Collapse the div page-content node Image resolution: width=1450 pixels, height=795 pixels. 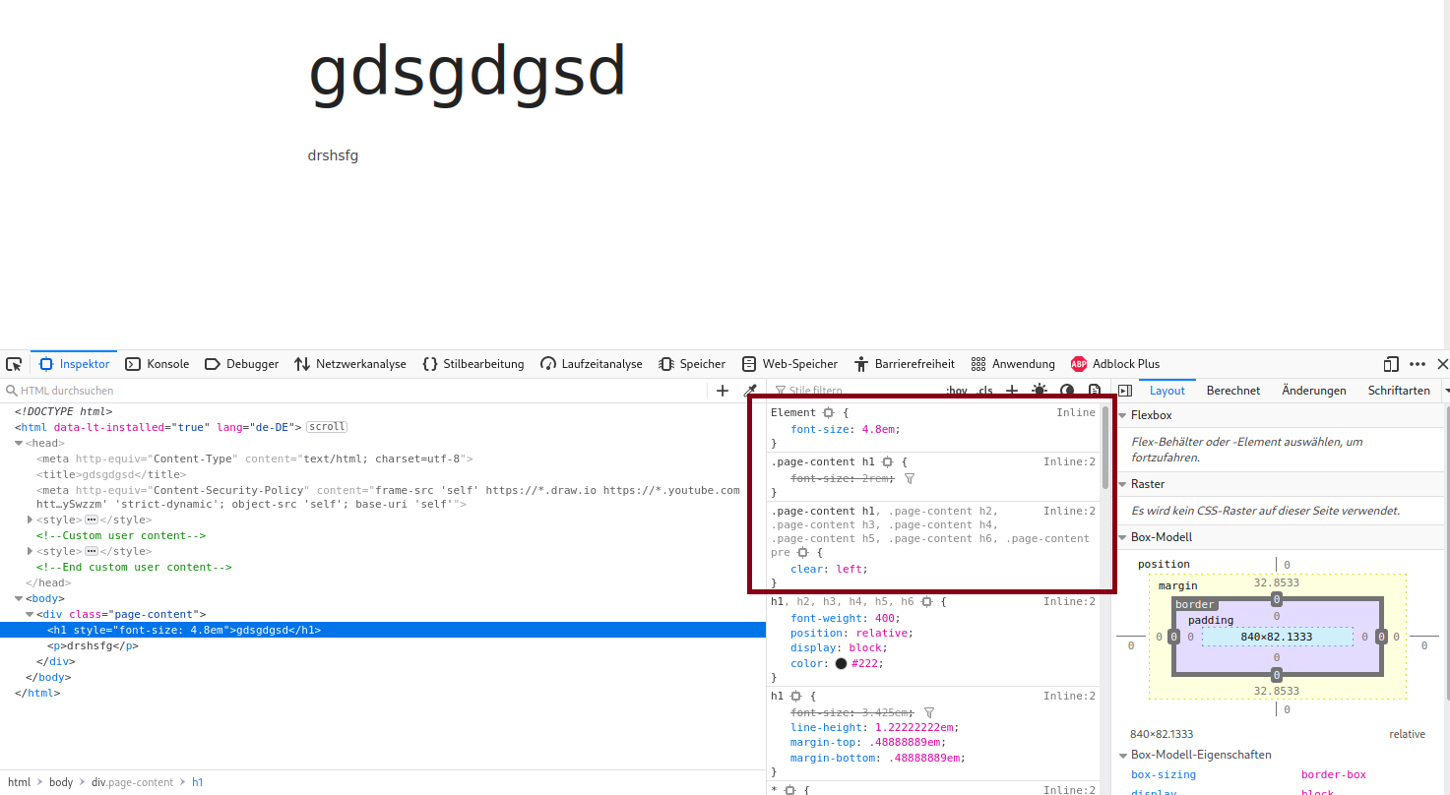click(31, 614)
